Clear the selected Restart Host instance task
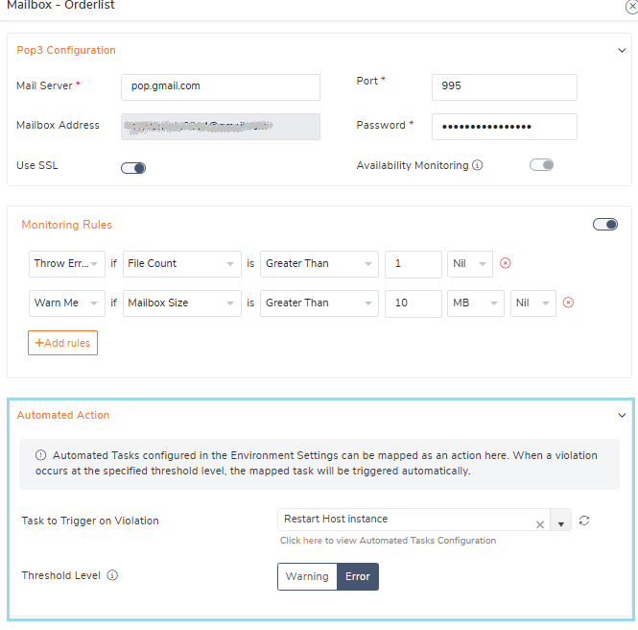Image resolution: width=638 pixels, height=630 pixels. (539, 524)
